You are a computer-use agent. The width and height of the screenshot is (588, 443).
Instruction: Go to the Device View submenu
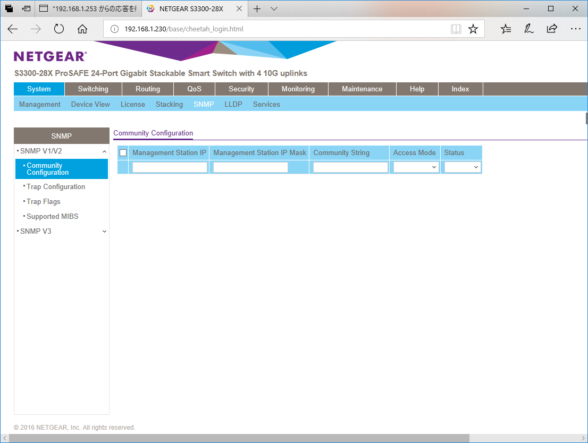pyautogui.click(x=90, y=105)
